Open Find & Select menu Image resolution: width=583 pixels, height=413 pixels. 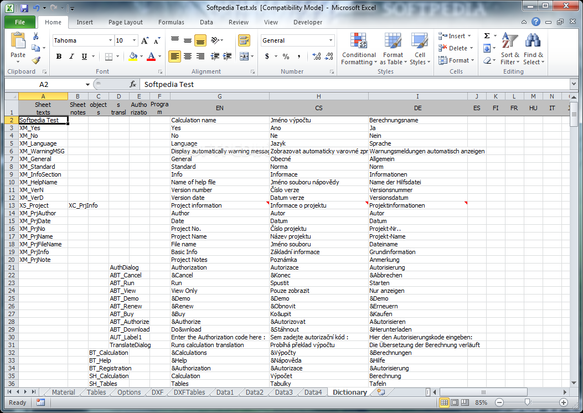[534, 49]
